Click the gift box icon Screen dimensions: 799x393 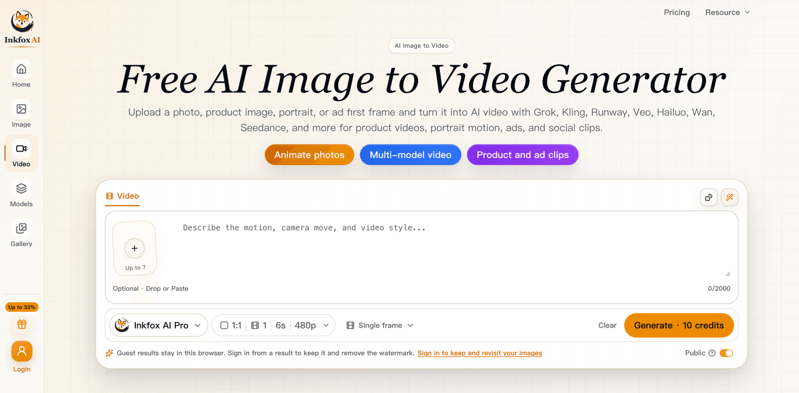[22, 324]
